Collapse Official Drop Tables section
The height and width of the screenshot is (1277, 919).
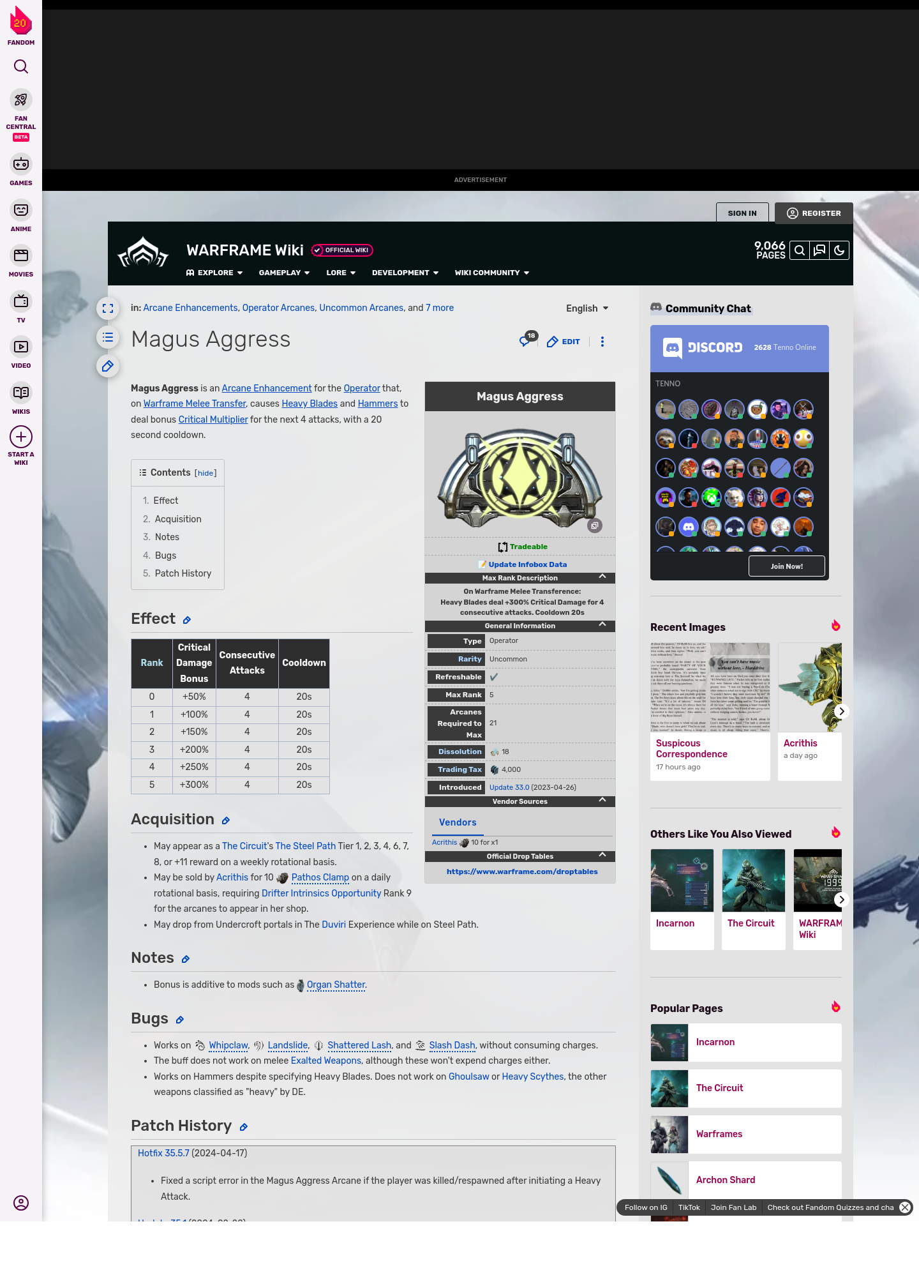(x=602, y=855)
